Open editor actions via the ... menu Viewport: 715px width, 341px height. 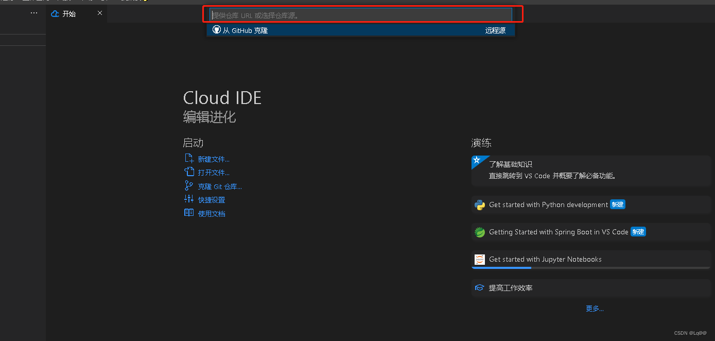[33, 12]
